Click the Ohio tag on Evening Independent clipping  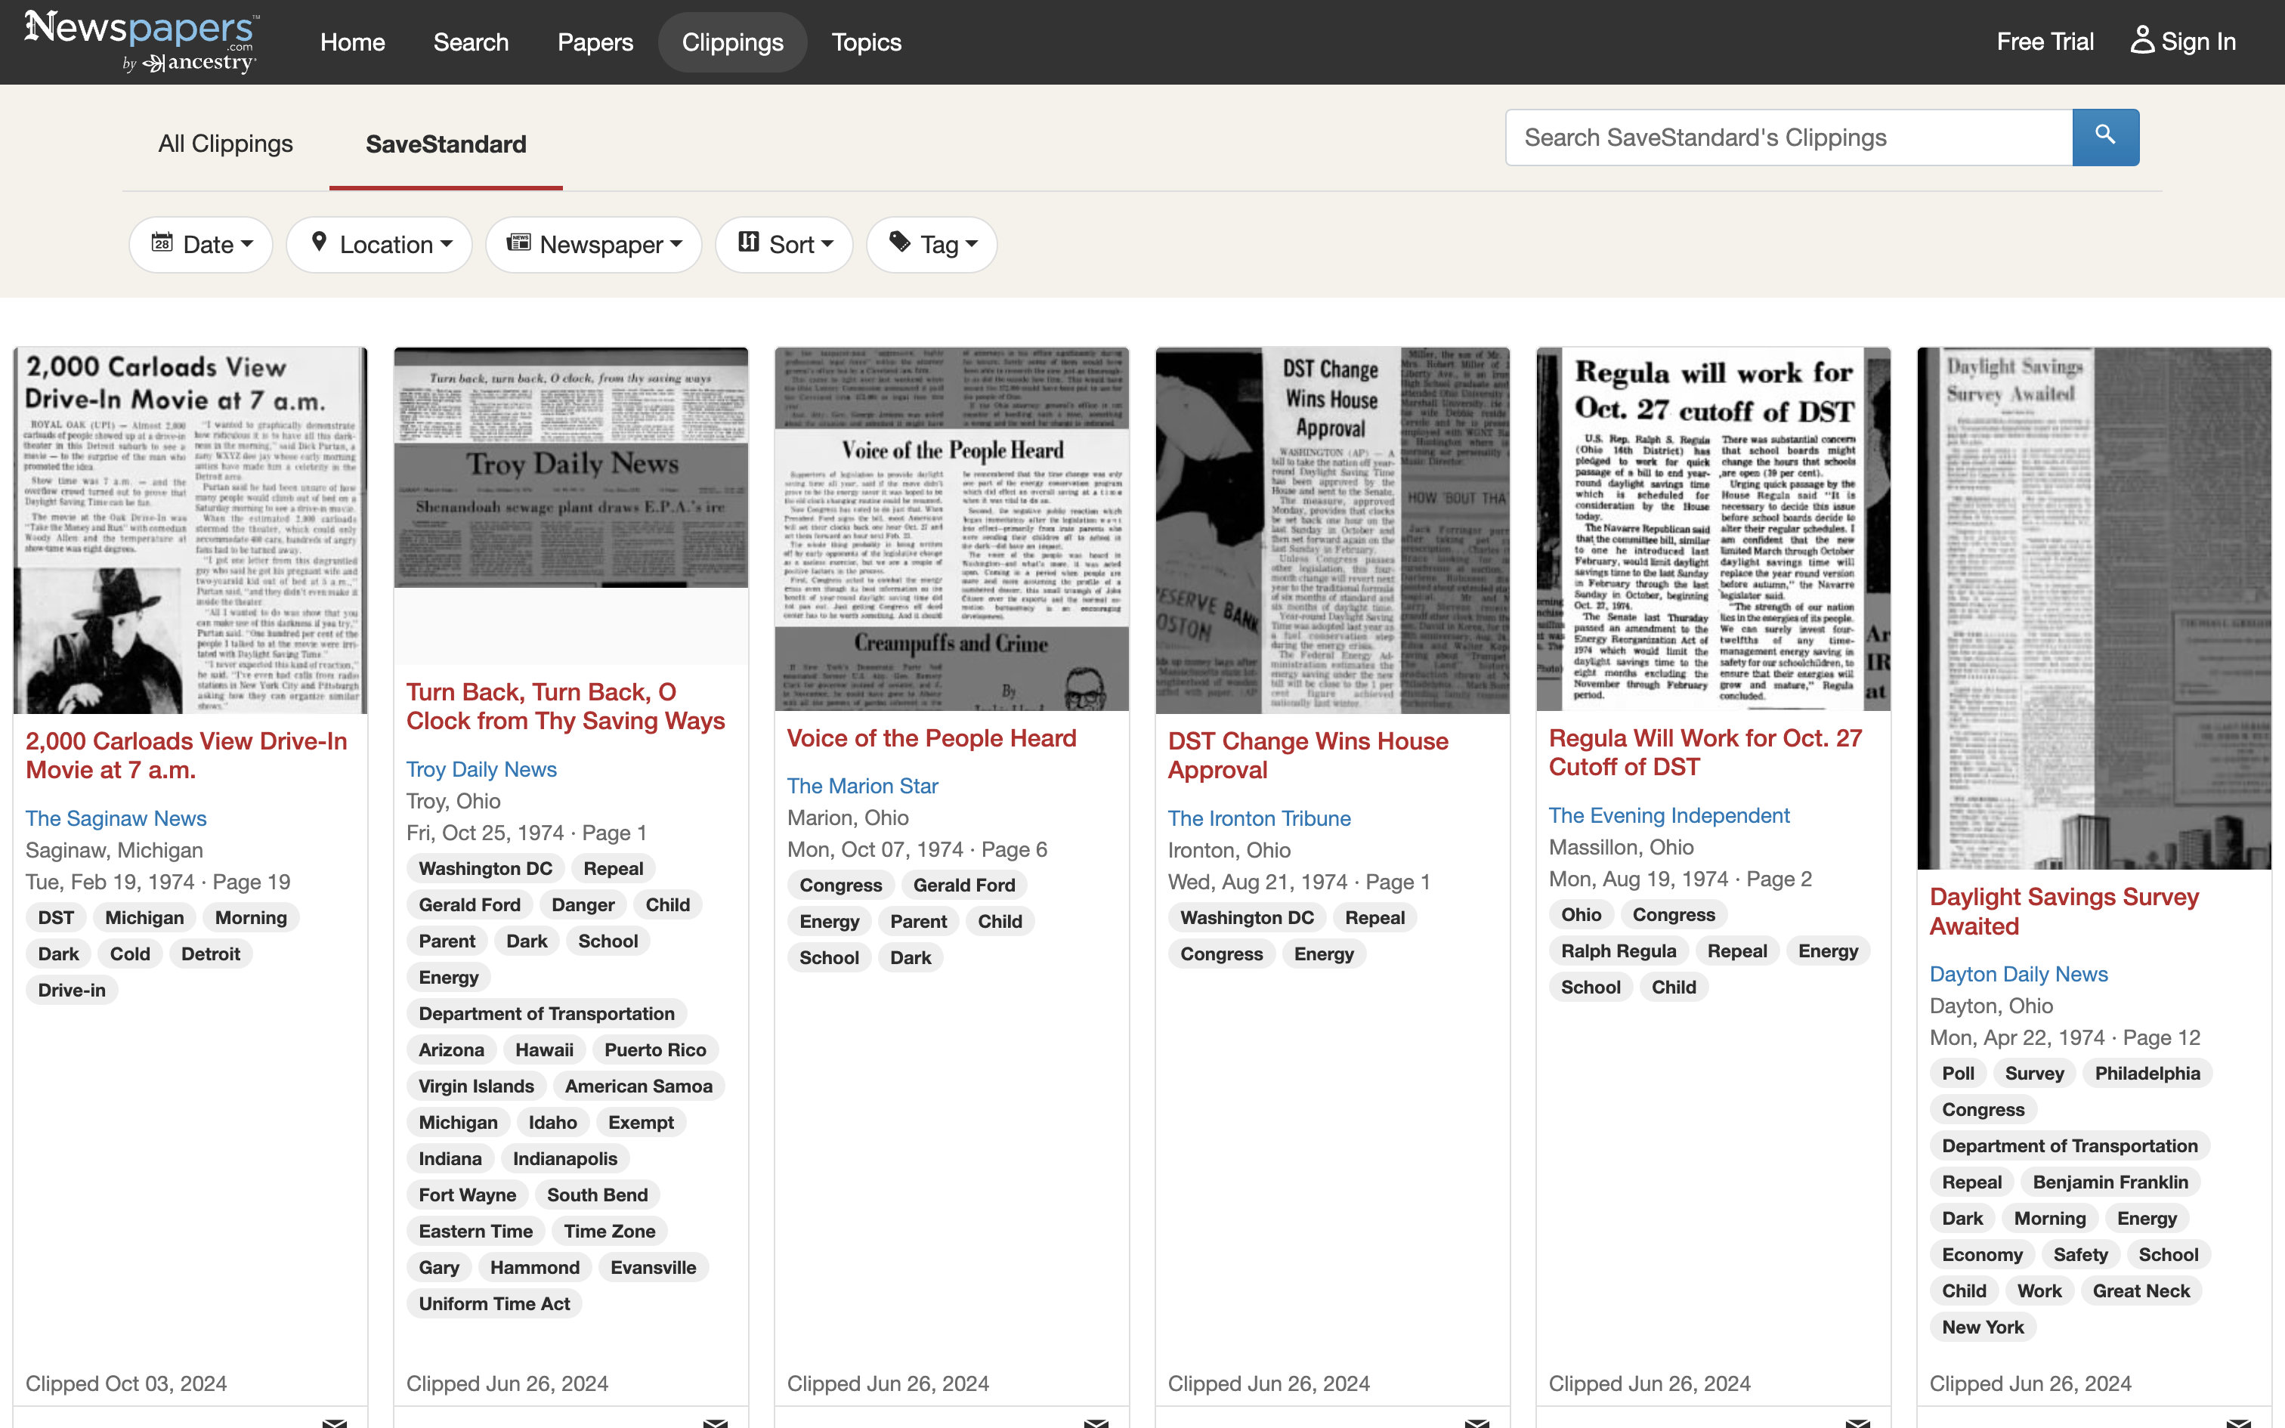[x=1581, y=915]
